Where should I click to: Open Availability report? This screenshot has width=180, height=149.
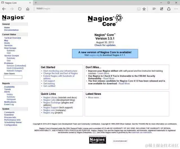tap(9, 87)
